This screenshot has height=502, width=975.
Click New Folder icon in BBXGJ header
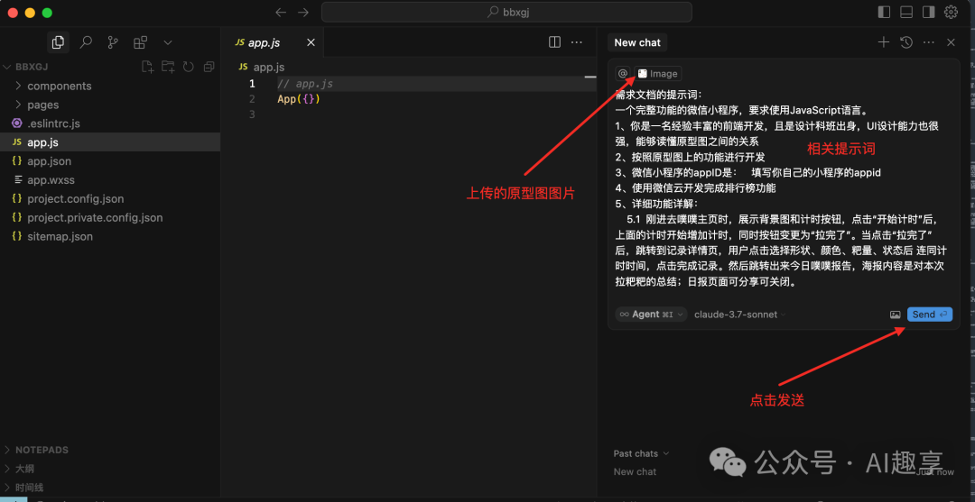click(x=168, y=67)
